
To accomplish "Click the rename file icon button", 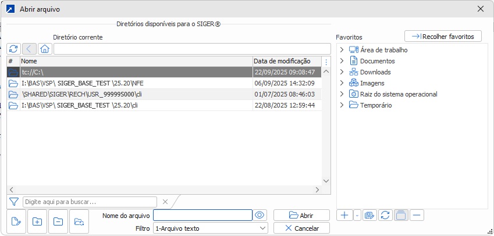I will (x=16, y=221).
